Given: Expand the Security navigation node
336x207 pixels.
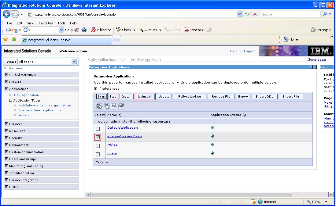Looking at the screenshot, I should pos(7,138).
